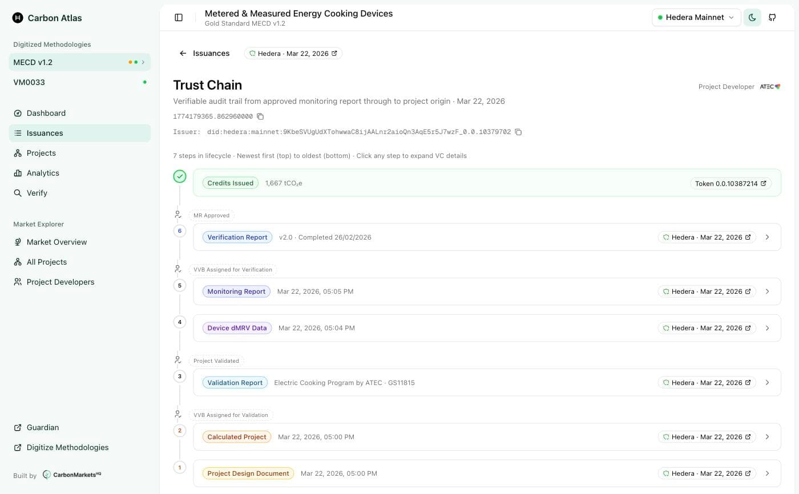Click the Verification Report badge

pyautogui.click(x=237, y=237)
